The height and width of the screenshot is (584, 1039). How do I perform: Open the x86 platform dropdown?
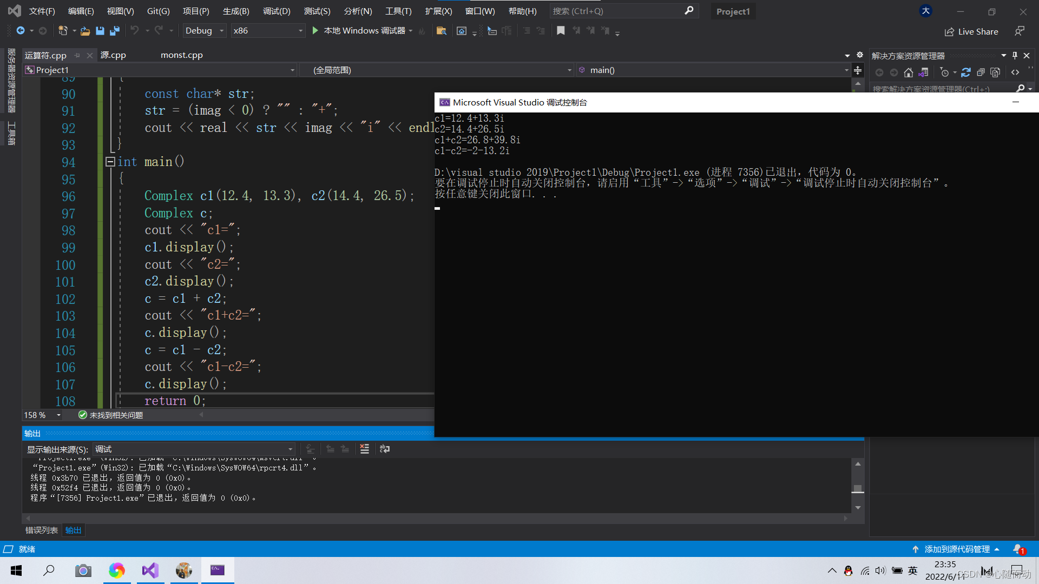268,31
